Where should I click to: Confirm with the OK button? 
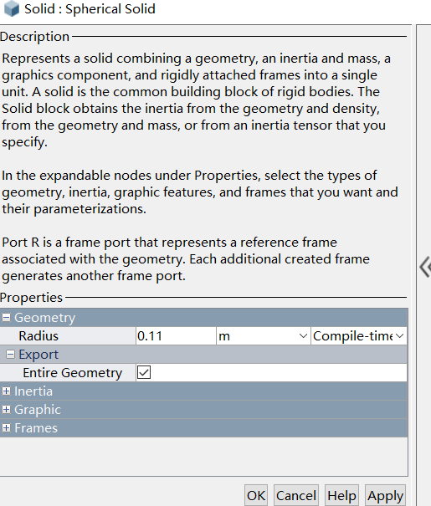point(256,495)
